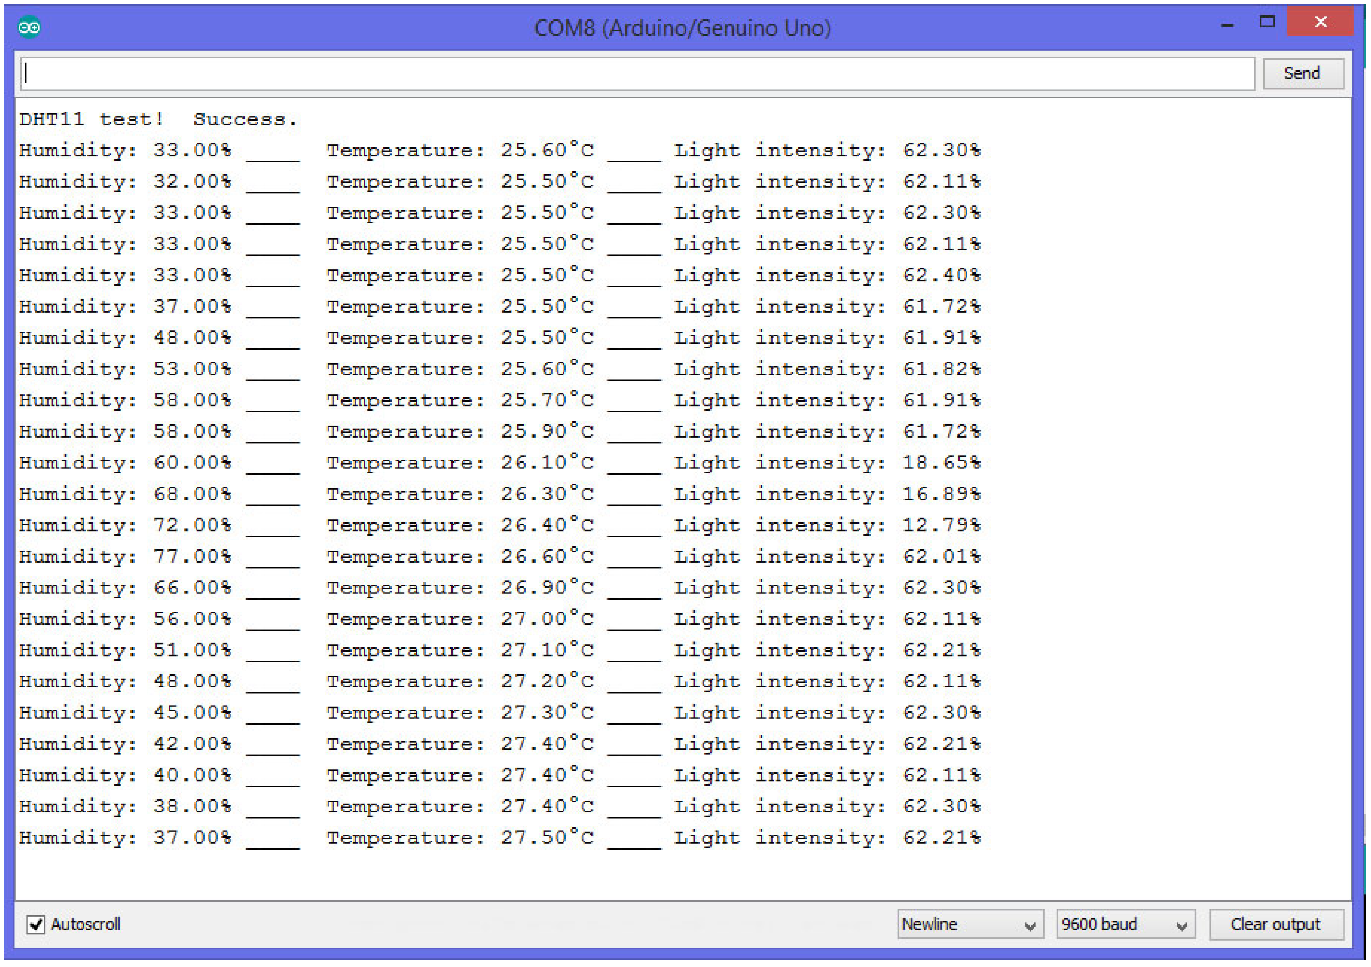Click the COM8 (Arduino/Genuino Uno) title text
This screenshot has width=1371, height=967.
pos(682,28)
